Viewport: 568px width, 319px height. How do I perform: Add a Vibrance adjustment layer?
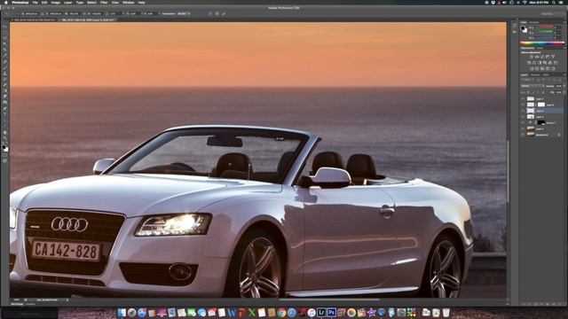click(x=553, y=57)
